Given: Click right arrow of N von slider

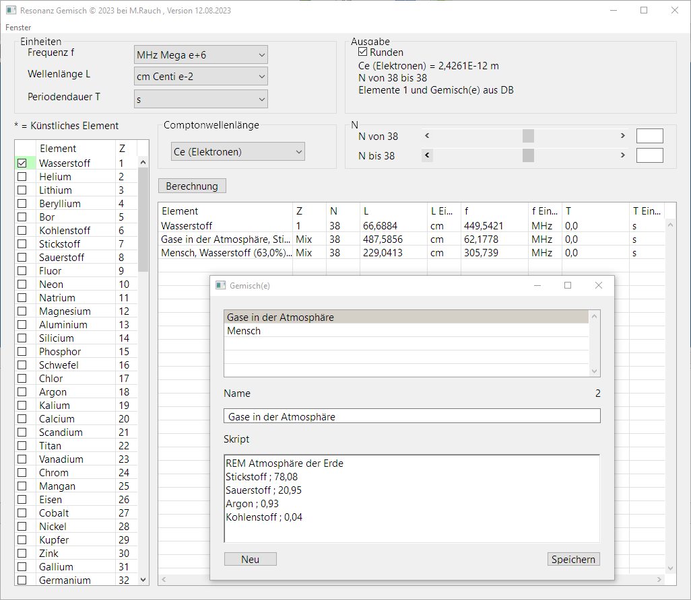Looking at the screenshot, I should tap(623, 136).
